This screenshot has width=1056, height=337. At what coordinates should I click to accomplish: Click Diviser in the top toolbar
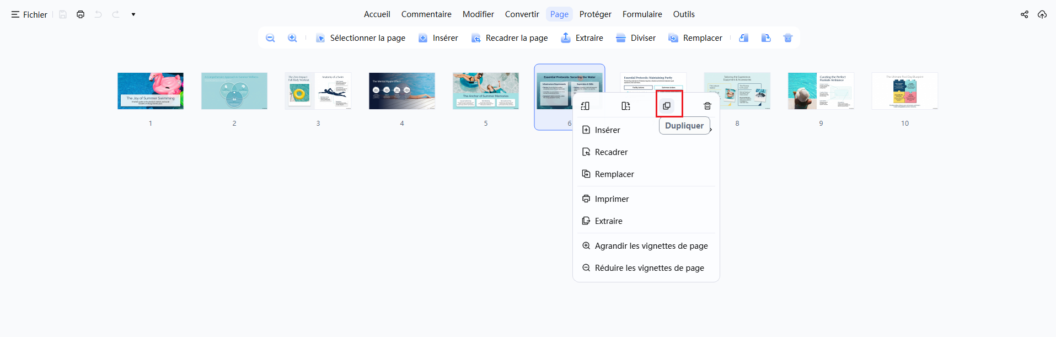pyautogui.click(x=636, y=38)
